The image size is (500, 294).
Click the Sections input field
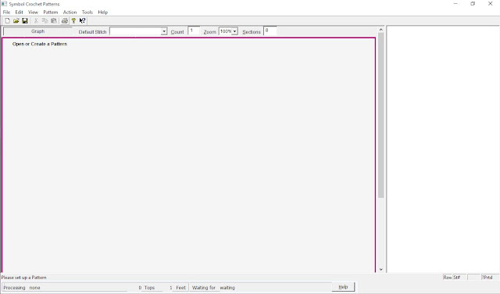pyautogui.click(x=270, y=30)
